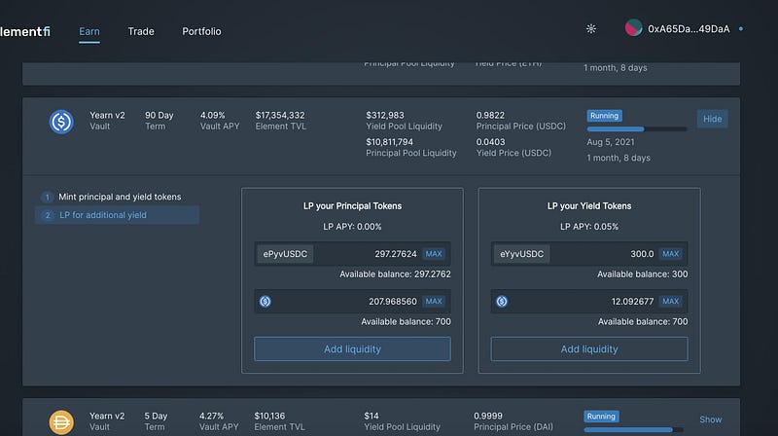Open the Earn tab

click(89, 31)
